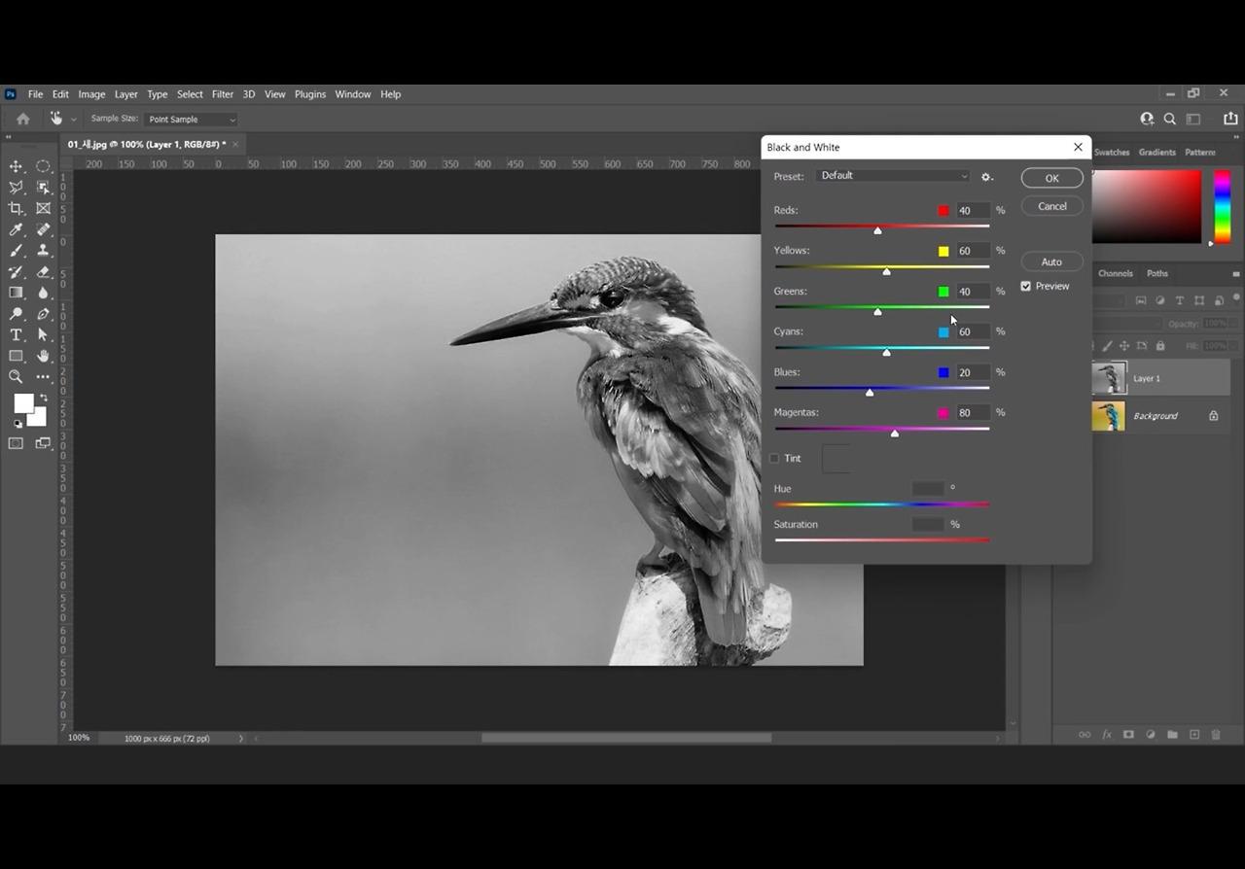Viewport: 1245px width, 869px height.
Task: Enable the Tint checkbox
Action: [775, 459]
